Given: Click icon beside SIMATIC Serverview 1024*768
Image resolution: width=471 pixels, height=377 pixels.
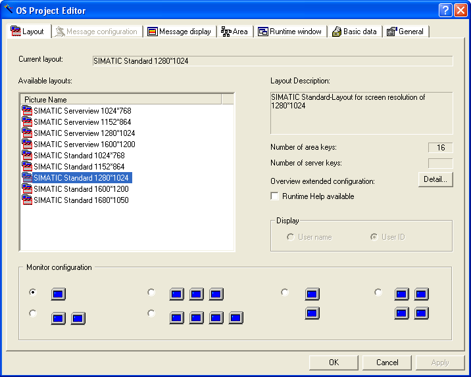Looking at the screenshot, I should [27, 110].
